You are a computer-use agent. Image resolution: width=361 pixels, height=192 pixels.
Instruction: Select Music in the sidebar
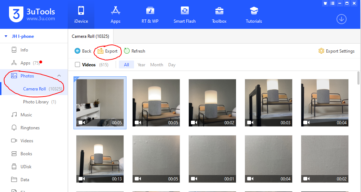[x=34, y=115]
